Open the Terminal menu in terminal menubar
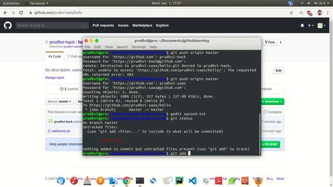The height and width of the screenshot is (187, 333). 139,47
